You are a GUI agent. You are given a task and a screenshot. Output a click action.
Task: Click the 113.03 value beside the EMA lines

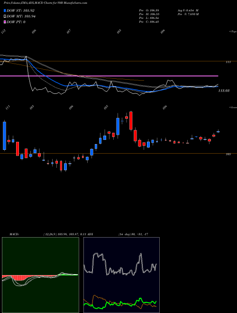[224, 91]
